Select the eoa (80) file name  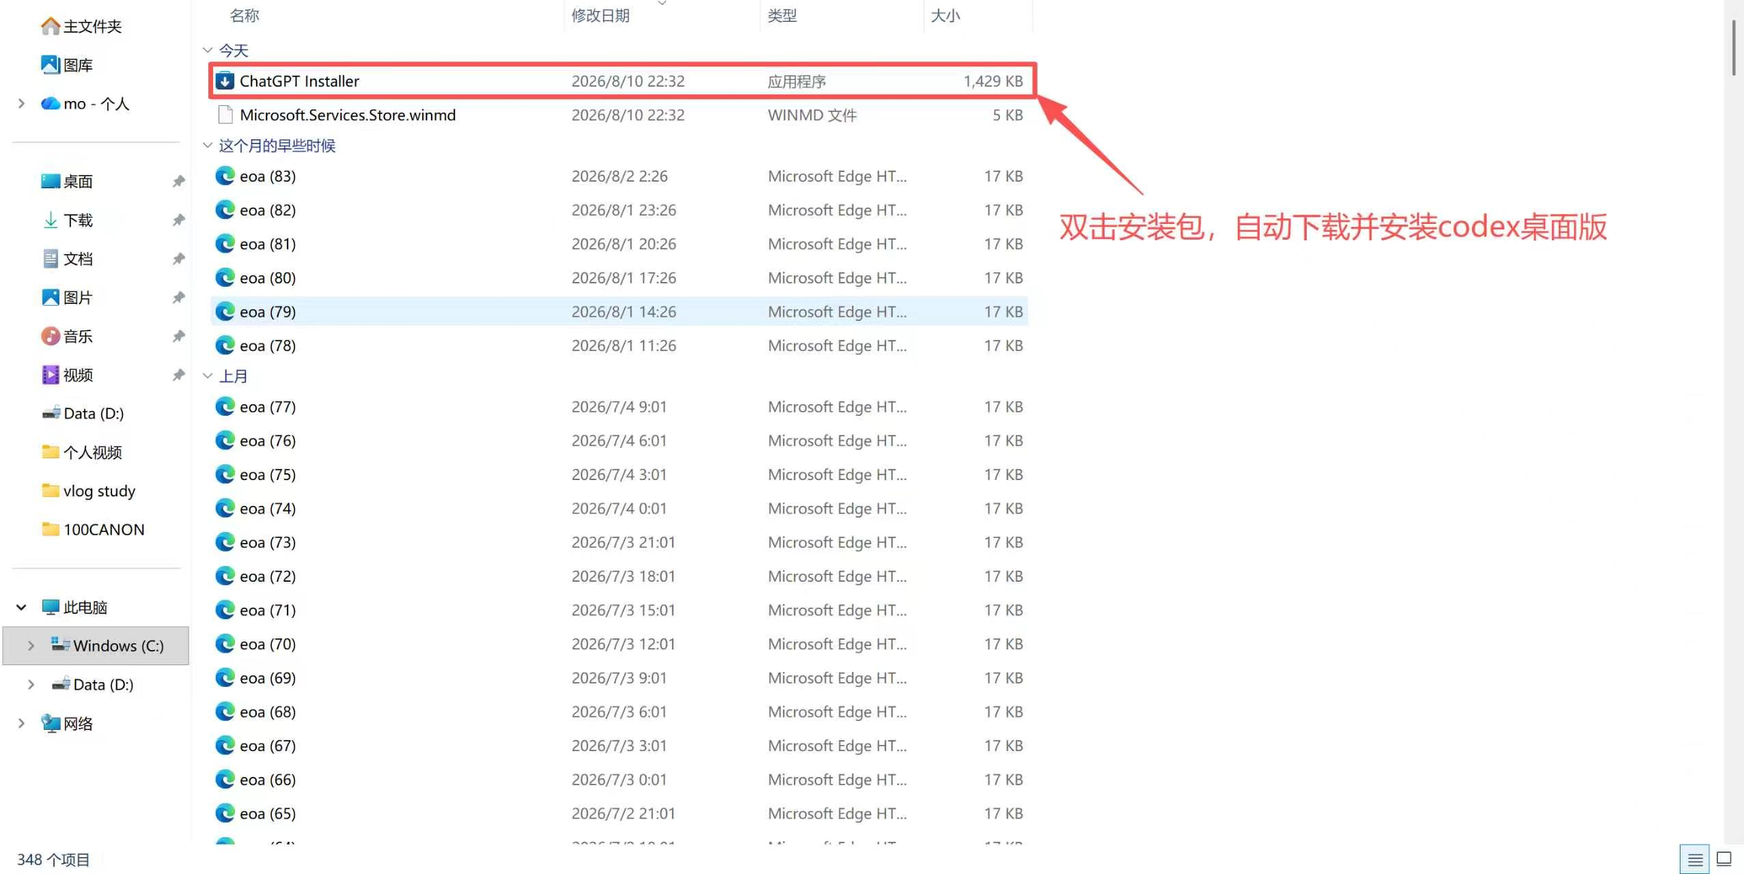point(268,278)
